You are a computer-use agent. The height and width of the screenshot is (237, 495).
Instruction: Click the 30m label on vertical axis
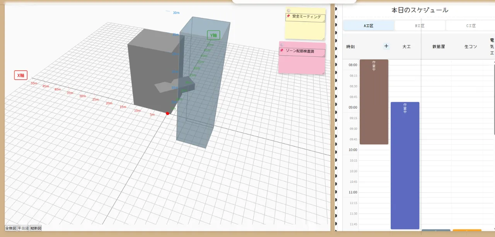(x=176, y=13)
